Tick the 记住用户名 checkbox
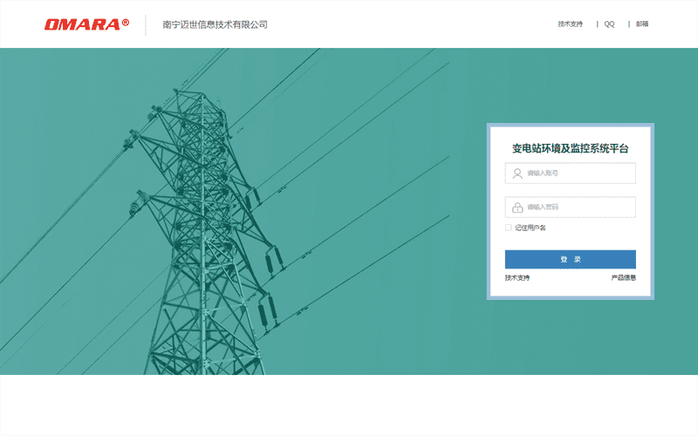The width and height of the screenshot is (698, 436). pyautogui.click(x=509, y=228)
